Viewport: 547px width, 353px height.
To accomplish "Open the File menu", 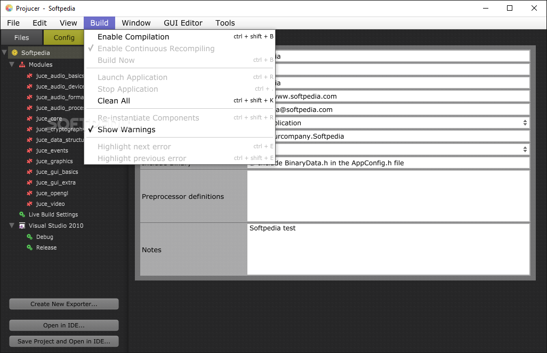I will pos(13,23).
